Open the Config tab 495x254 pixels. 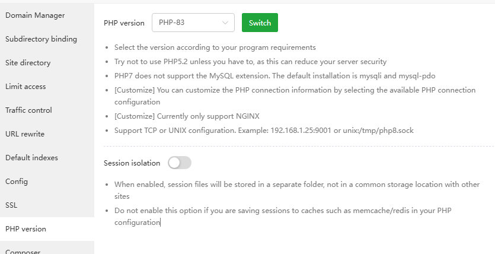[x=17, y=182]
